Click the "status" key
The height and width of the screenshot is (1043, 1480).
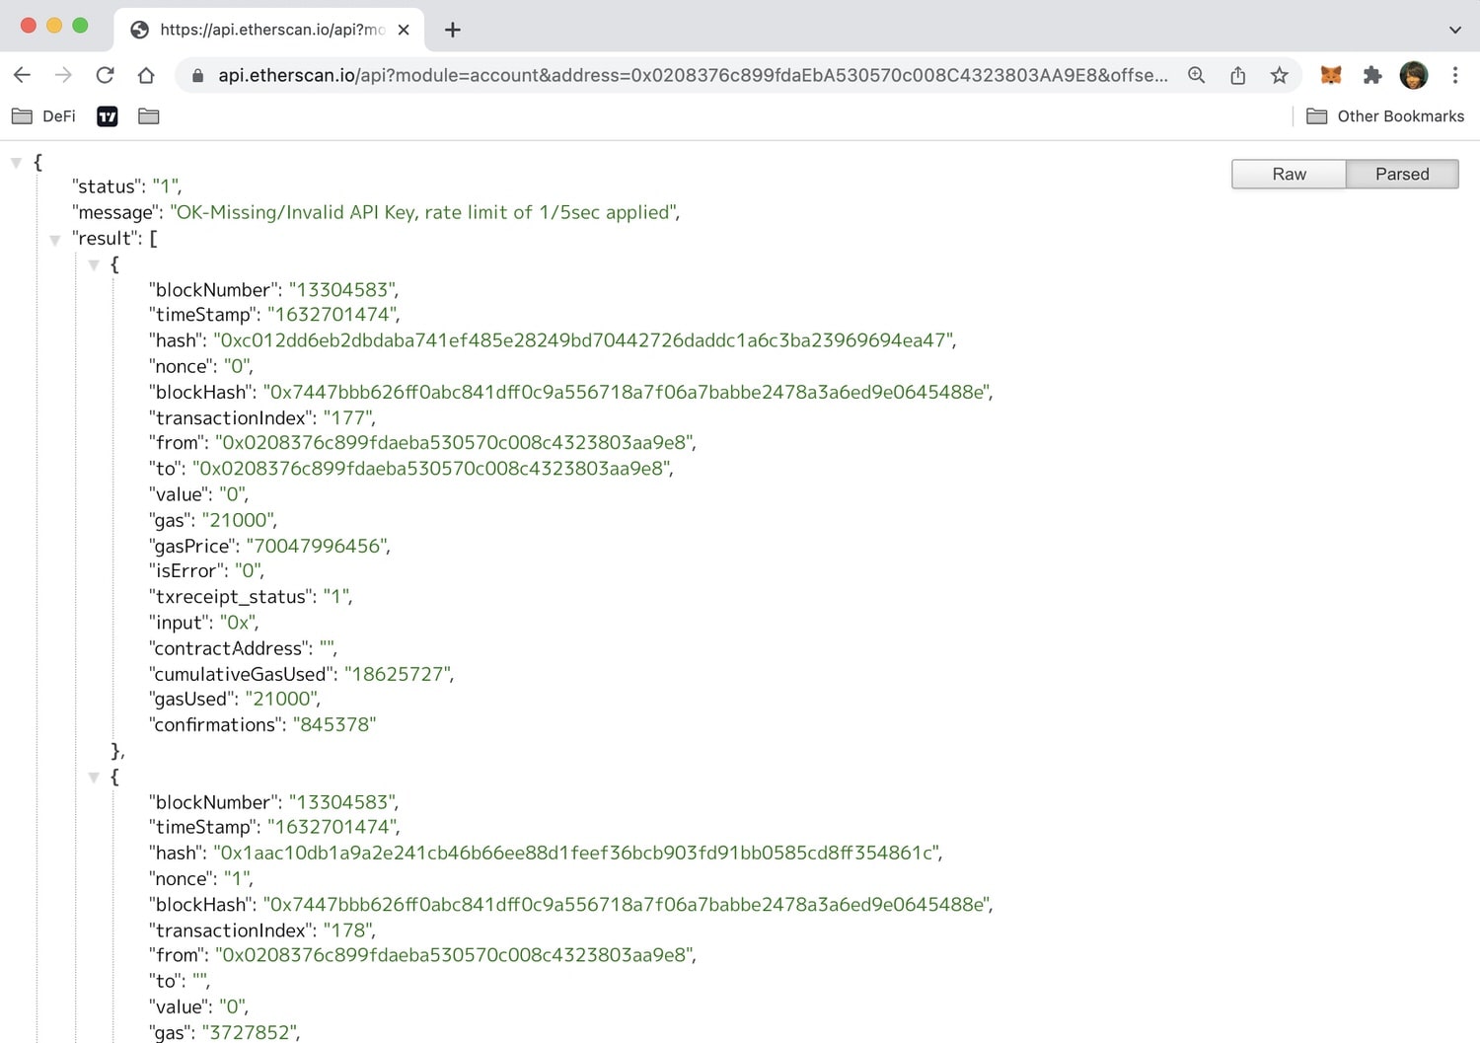click(x=106, y=186)
